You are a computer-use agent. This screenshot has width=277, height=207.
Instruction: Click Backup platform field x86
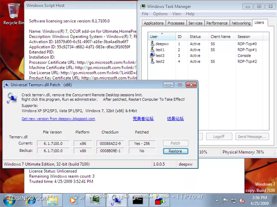click(83, 151)
